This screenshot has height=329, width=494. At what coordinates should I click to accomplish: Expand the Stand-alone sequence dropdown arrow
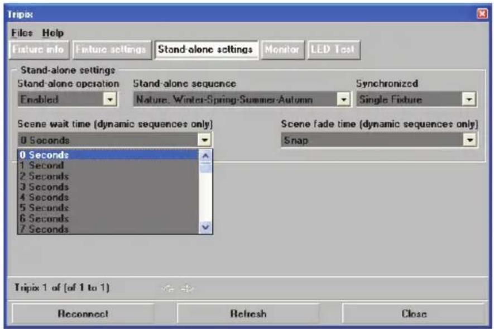[x=343, y=99]
